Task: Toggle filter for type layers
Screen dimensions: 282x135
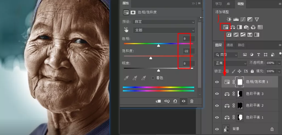Action: [x=259, y=55]
